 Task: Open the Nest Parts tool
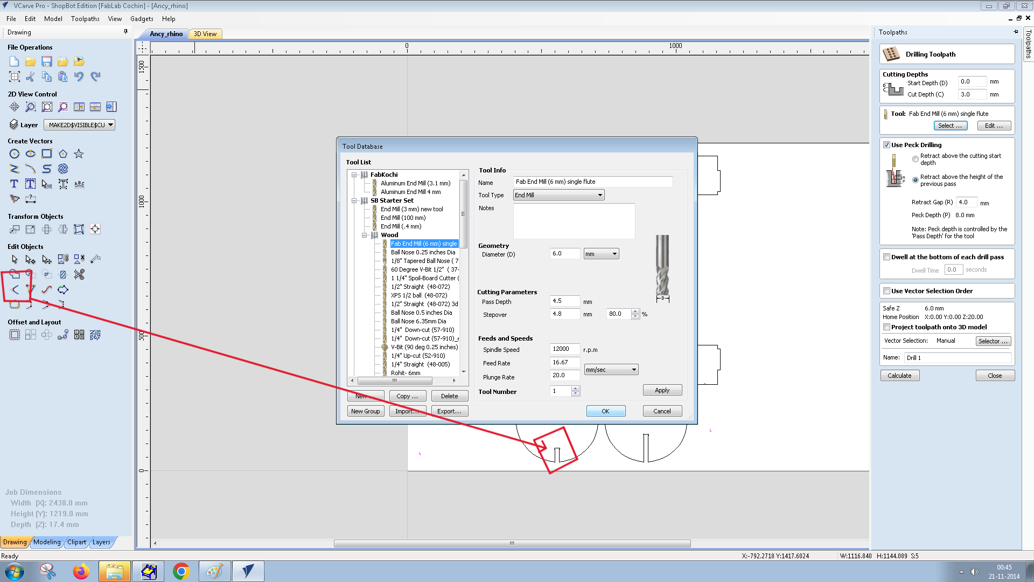(x=95, y=335)
